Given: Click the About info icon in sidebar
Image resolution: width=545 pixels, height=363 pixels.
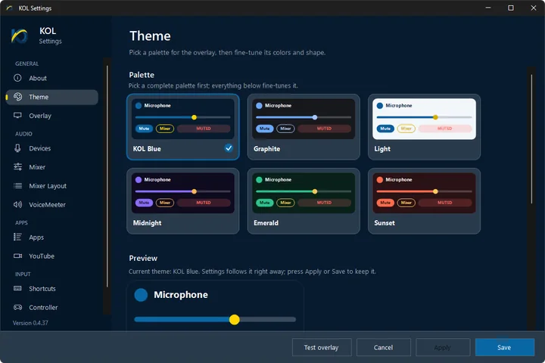Looking at the screenshot, I should pyautogui.click(x=17, y=78).
